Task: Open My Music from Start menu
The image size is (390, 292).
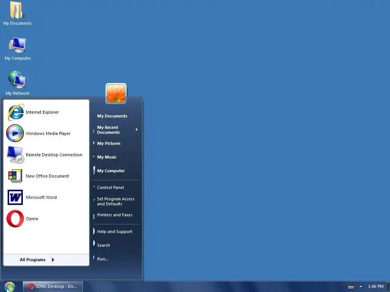Action: point(107,157)
